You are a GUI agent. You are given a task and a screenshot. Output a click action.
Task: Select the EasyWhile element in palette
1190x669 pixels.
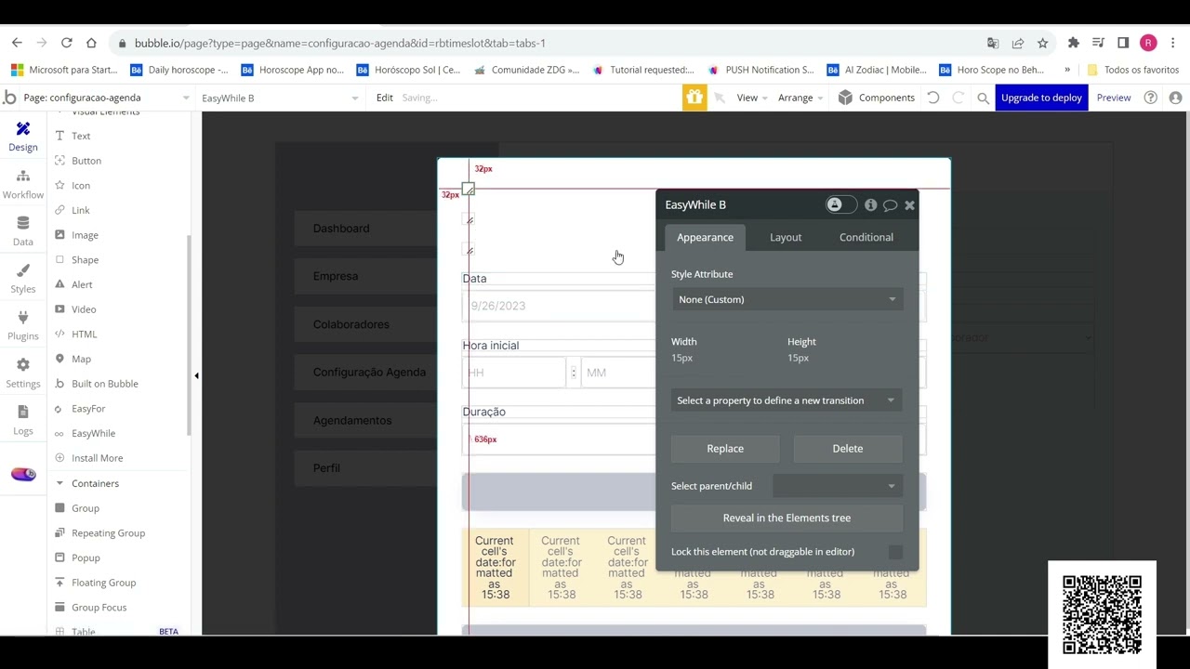pyautogui.click(x=93, y=433)
